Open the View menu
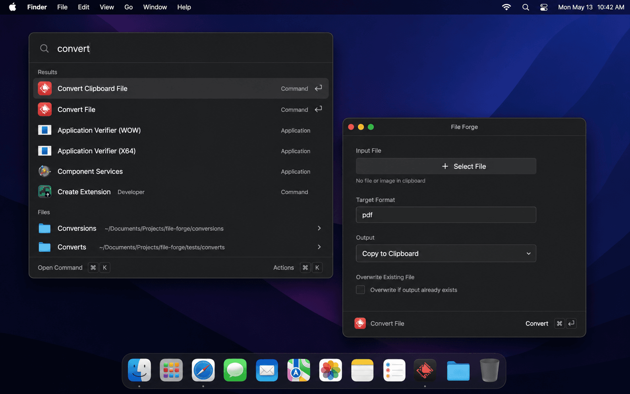Screen dimensions: 630x394 [x=107, y=7]
